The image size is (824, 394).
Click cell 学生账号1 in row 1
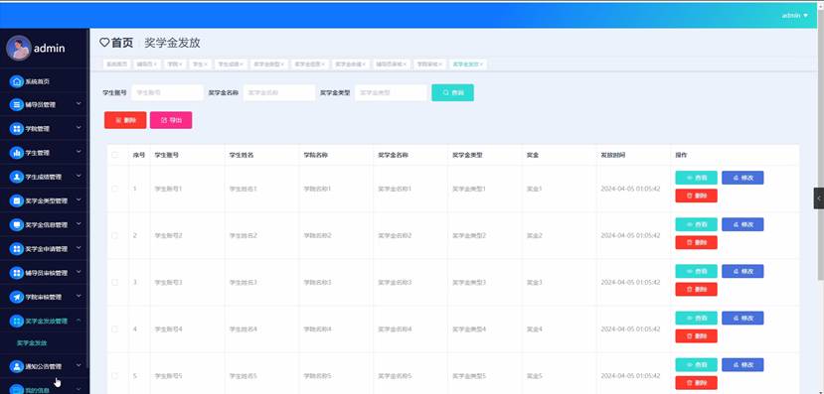pos(168,189)
